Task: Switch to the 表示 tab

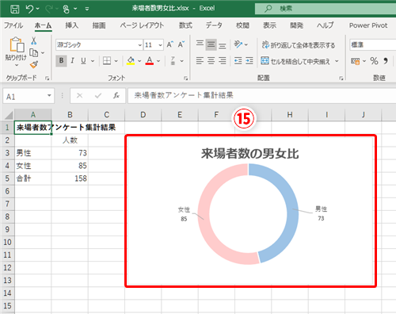Action: (269, 25)
